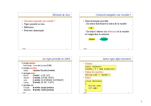Image resolution: width=151 pixels, height=106 pixels.
Task: Click the class Personne code block
Action: click(93, 86)
